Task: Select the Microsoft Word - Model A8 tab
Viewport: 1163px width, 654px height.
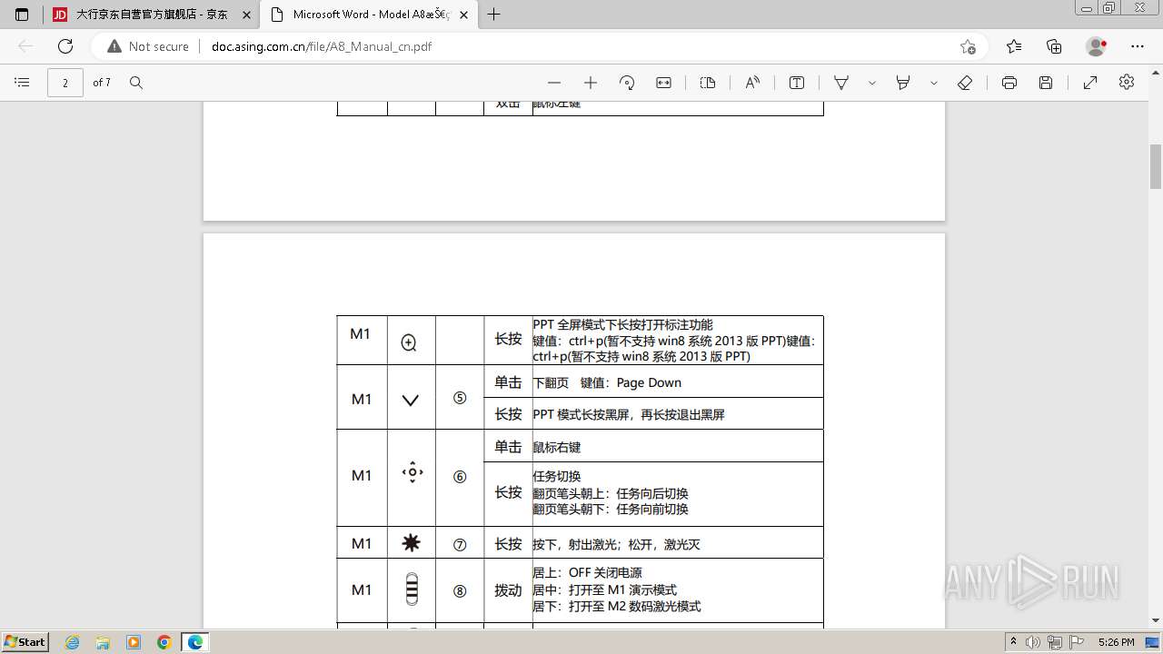Action: pos(368,15)
